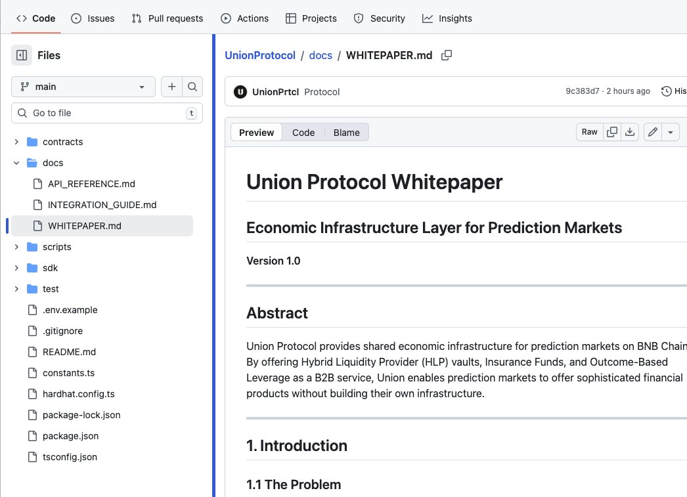This screenshot has width=687, height=497.
Task: Switch to the Blame view tab
Action: 346,132
